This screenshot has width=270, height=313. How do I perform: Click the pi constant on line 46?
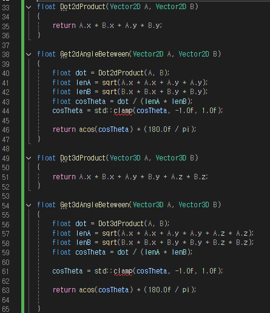tap(186, 129)
